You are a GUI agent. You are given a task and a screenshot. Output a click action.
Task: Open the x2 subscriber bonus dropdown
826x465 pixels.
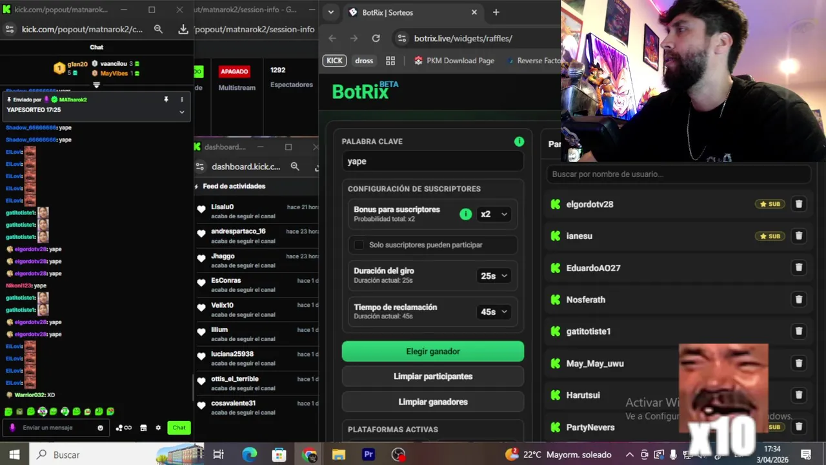(494, 214)
